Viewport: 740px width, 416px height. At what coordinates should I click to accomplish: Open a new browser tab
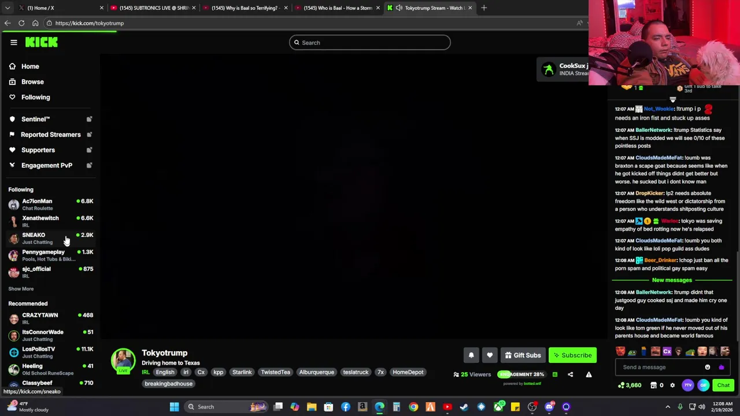(x=484, y=8)
